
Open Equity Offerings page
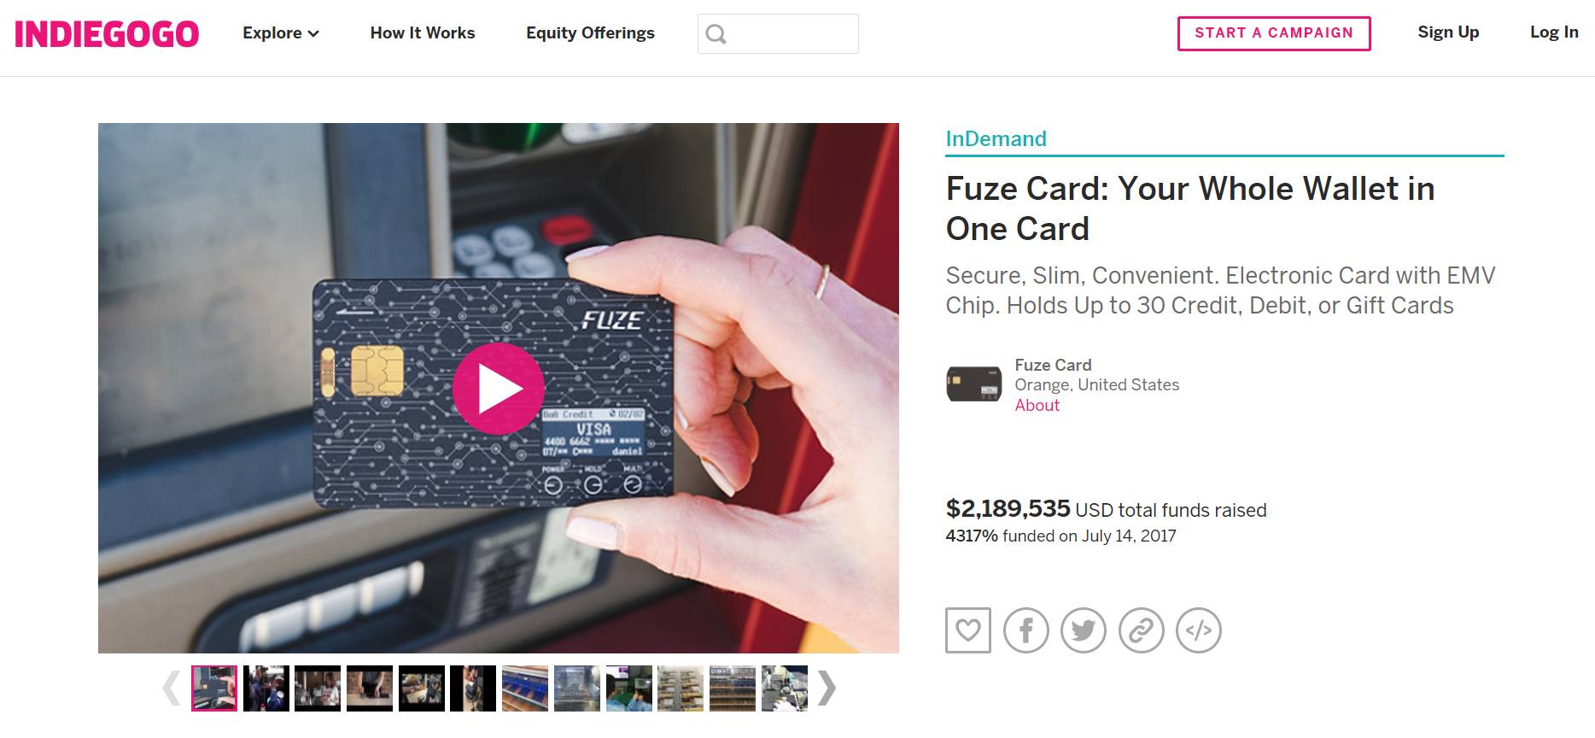[x=590, y=33]
